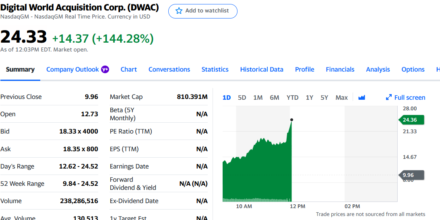Select the Max chart range

click(x=341, y=97)
